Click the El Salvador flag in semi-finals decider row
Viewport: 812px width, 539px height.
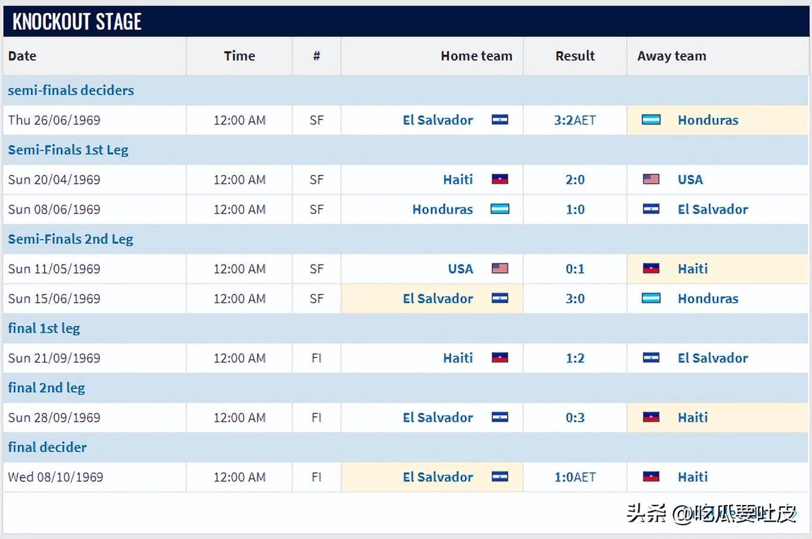tap(499, 120)
